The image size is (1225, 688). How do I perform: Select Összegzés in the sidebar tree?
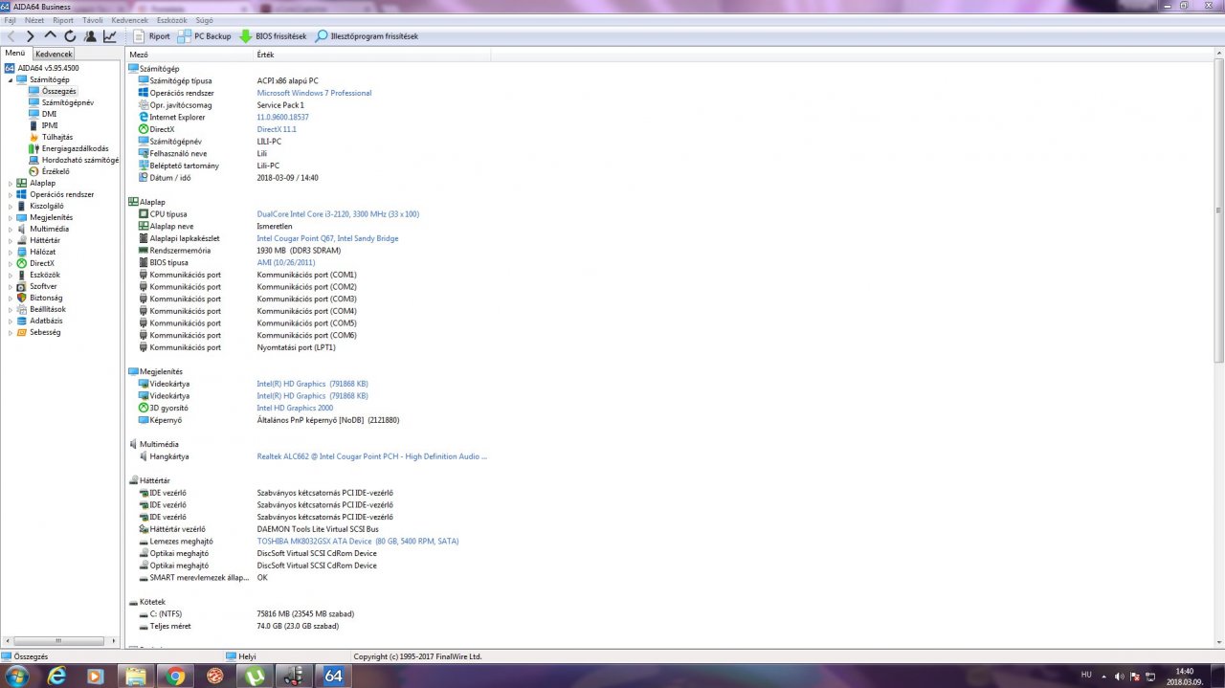(58, 91)
